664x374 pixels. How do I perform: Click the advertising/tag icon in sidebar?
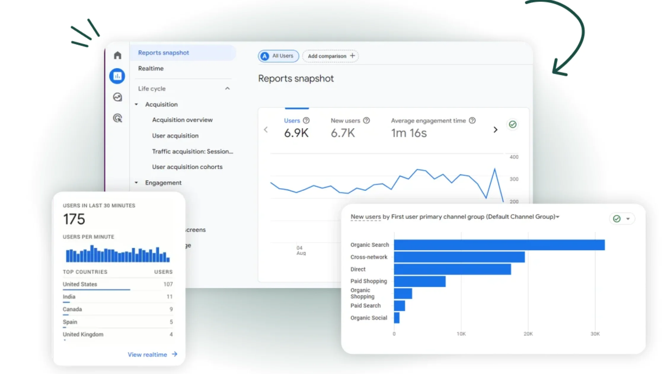tap(118, 118)
